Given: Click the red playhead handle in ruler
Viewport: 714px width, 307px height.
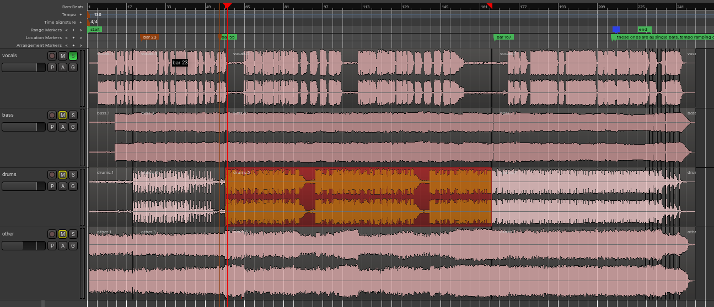Looking at the screenshot, I should pyautogui.click(x=227, y=6).
